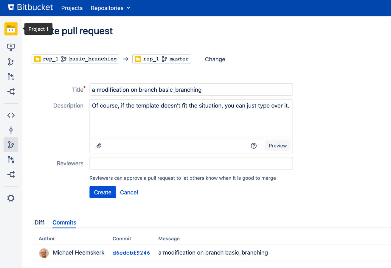The width and height of the screenshot is (391, 268).
Task: Click the Create button
Action: click(103, 192)
